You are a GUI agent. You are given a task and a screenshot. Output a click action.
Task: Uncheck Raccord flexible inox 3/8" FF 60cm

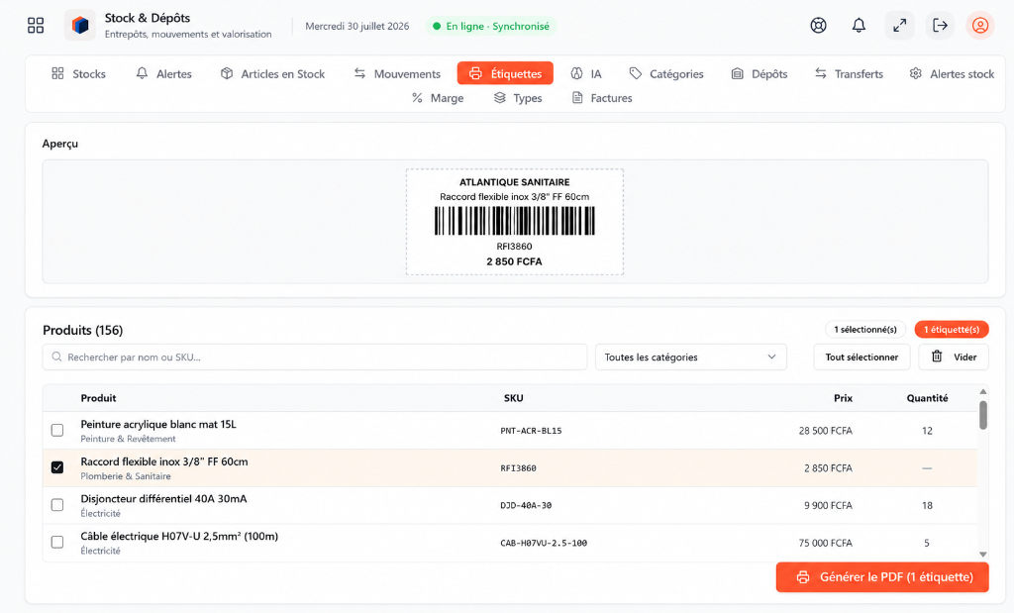click(x=57, y=466)
